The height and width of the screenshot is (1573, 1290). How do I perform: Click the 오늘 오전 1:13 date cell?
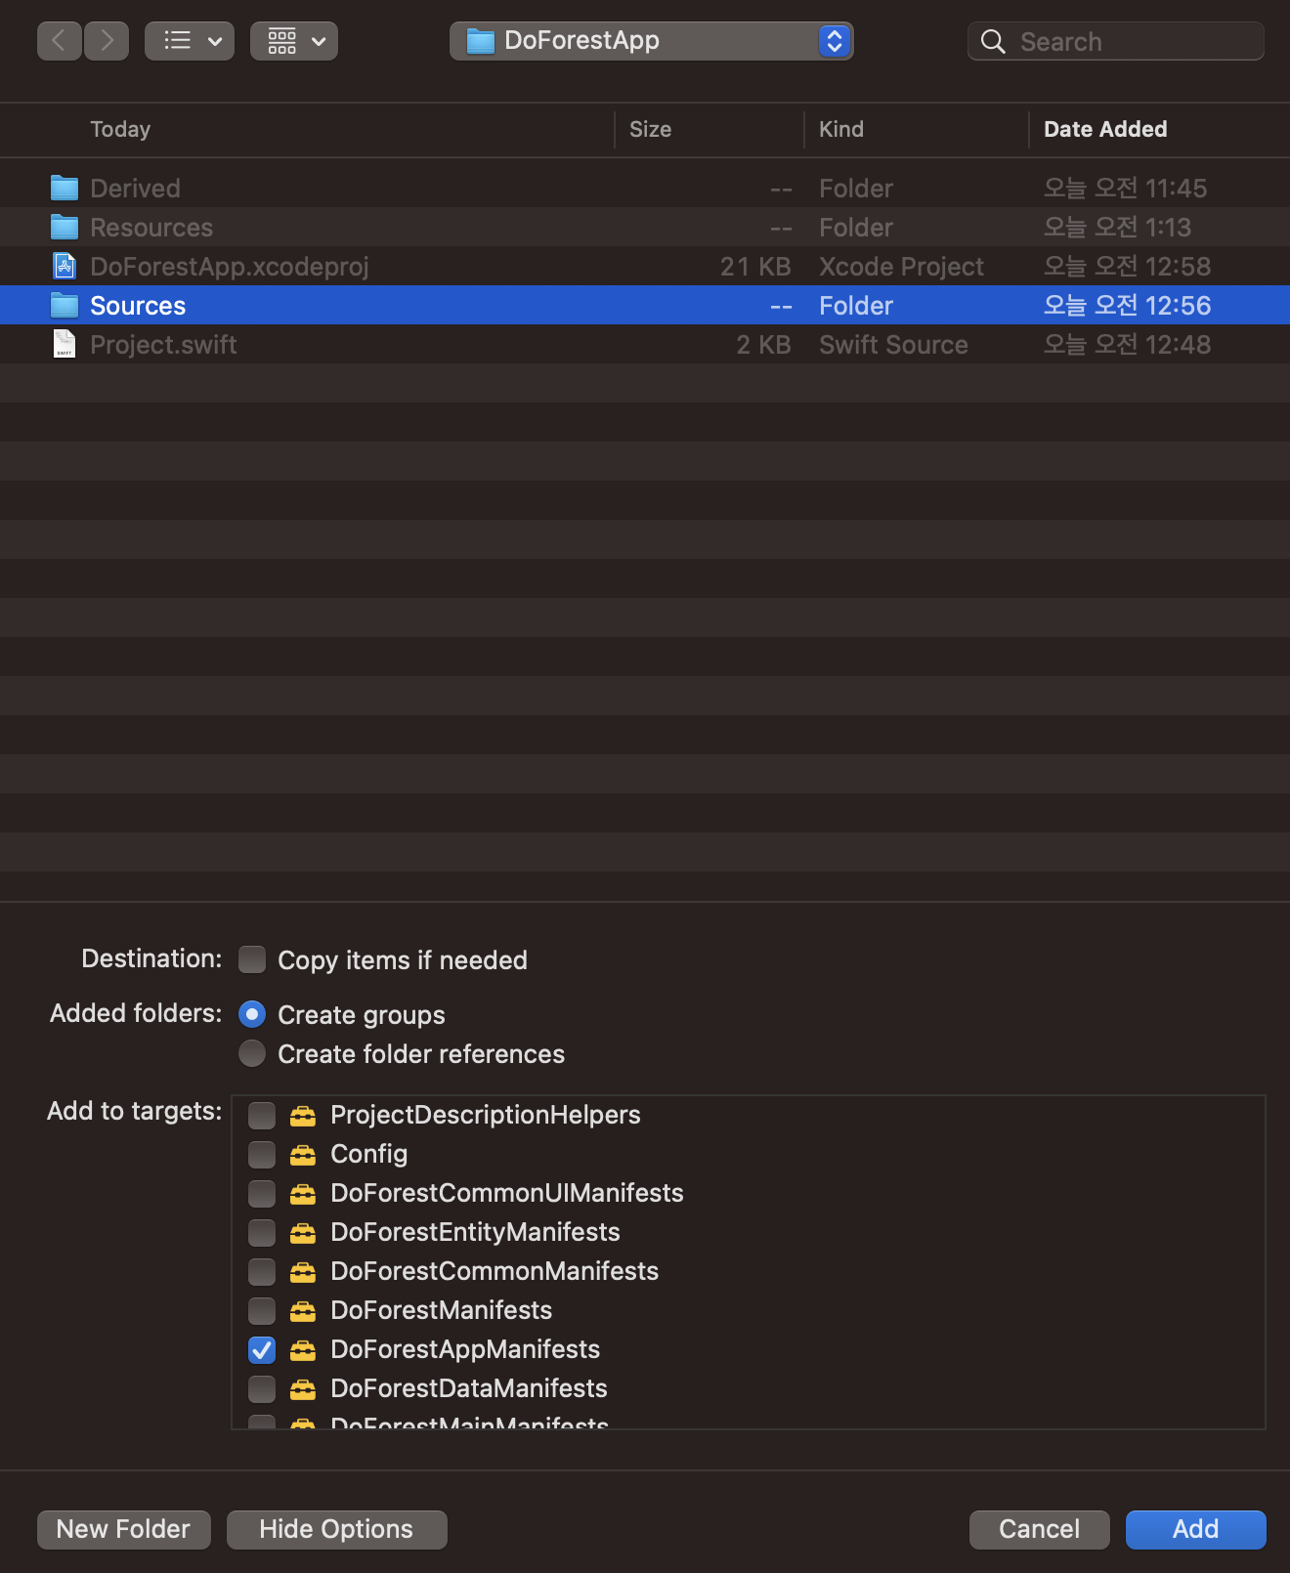tap(1117, 227)
